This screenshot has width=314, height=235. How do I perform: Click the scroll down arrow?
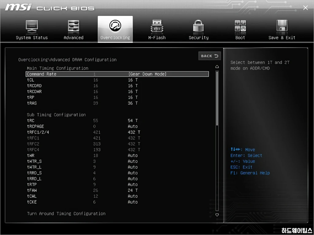click(x=217, y=215)
